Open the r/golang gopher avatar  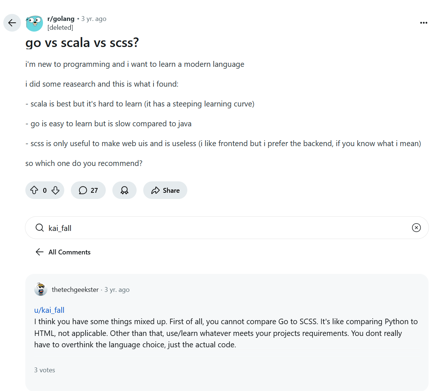point(35,23)
